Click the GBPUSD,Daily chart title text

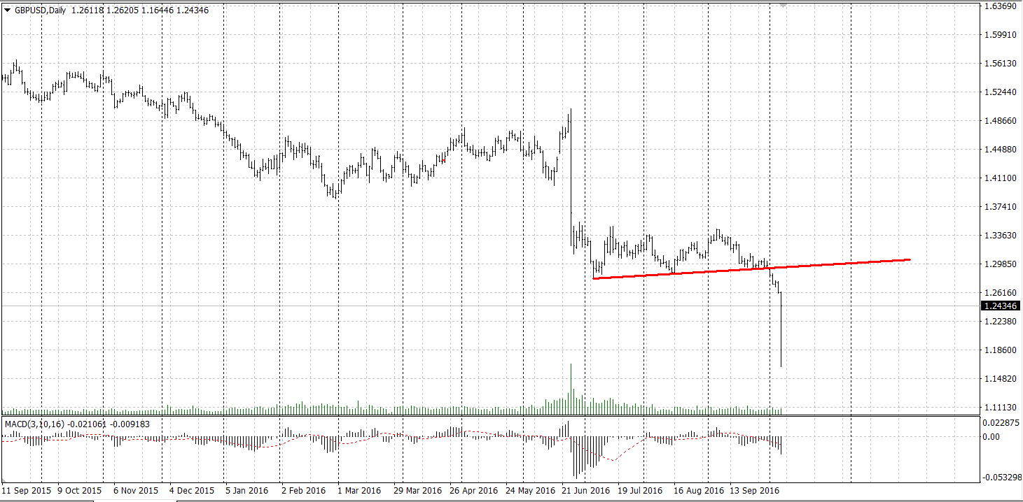41,10
